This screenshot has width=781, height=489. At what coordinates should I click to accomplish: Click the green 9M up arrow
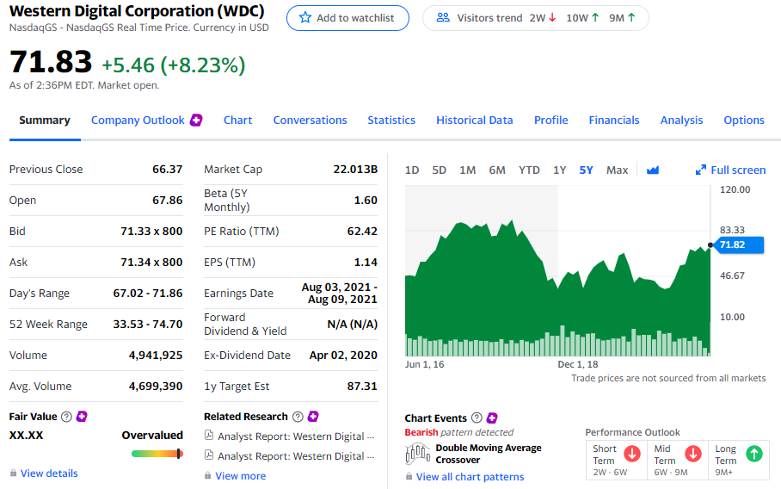click(x=631, y=17)
